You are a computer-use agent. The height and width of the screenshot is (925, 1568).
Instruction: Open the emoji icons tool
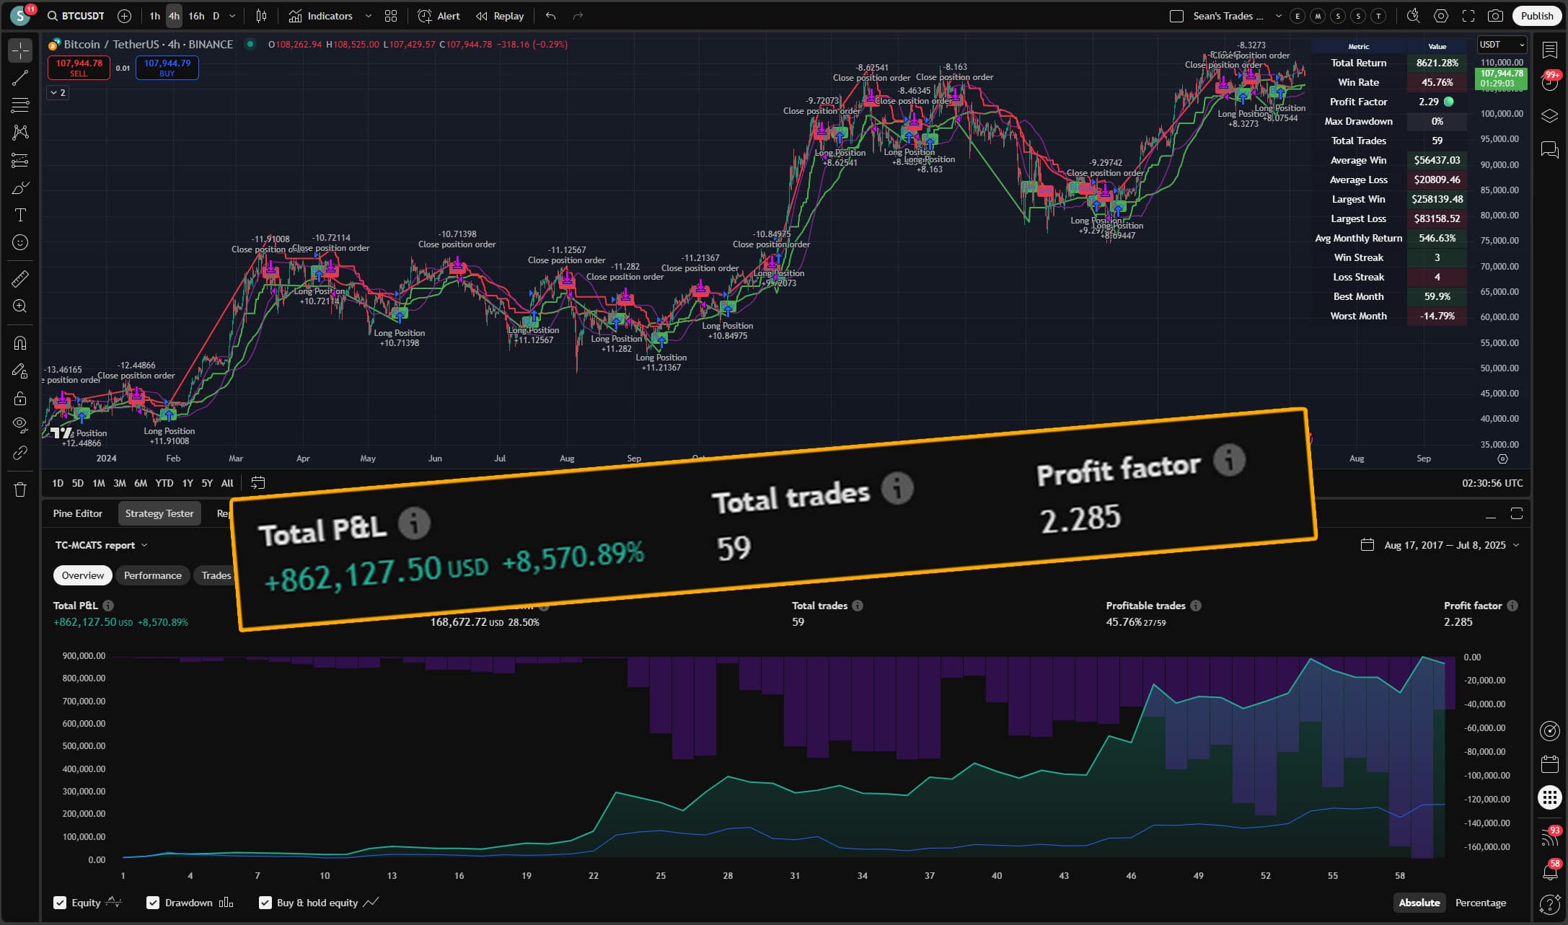tap(20, 242)
